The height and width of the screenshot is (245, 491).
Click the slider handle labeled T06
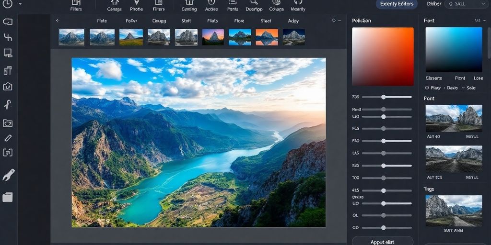point(383,97)
